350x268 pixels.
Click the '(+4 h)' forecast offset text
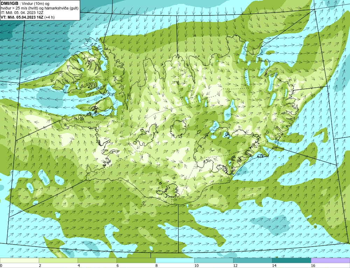coord(50,17)
